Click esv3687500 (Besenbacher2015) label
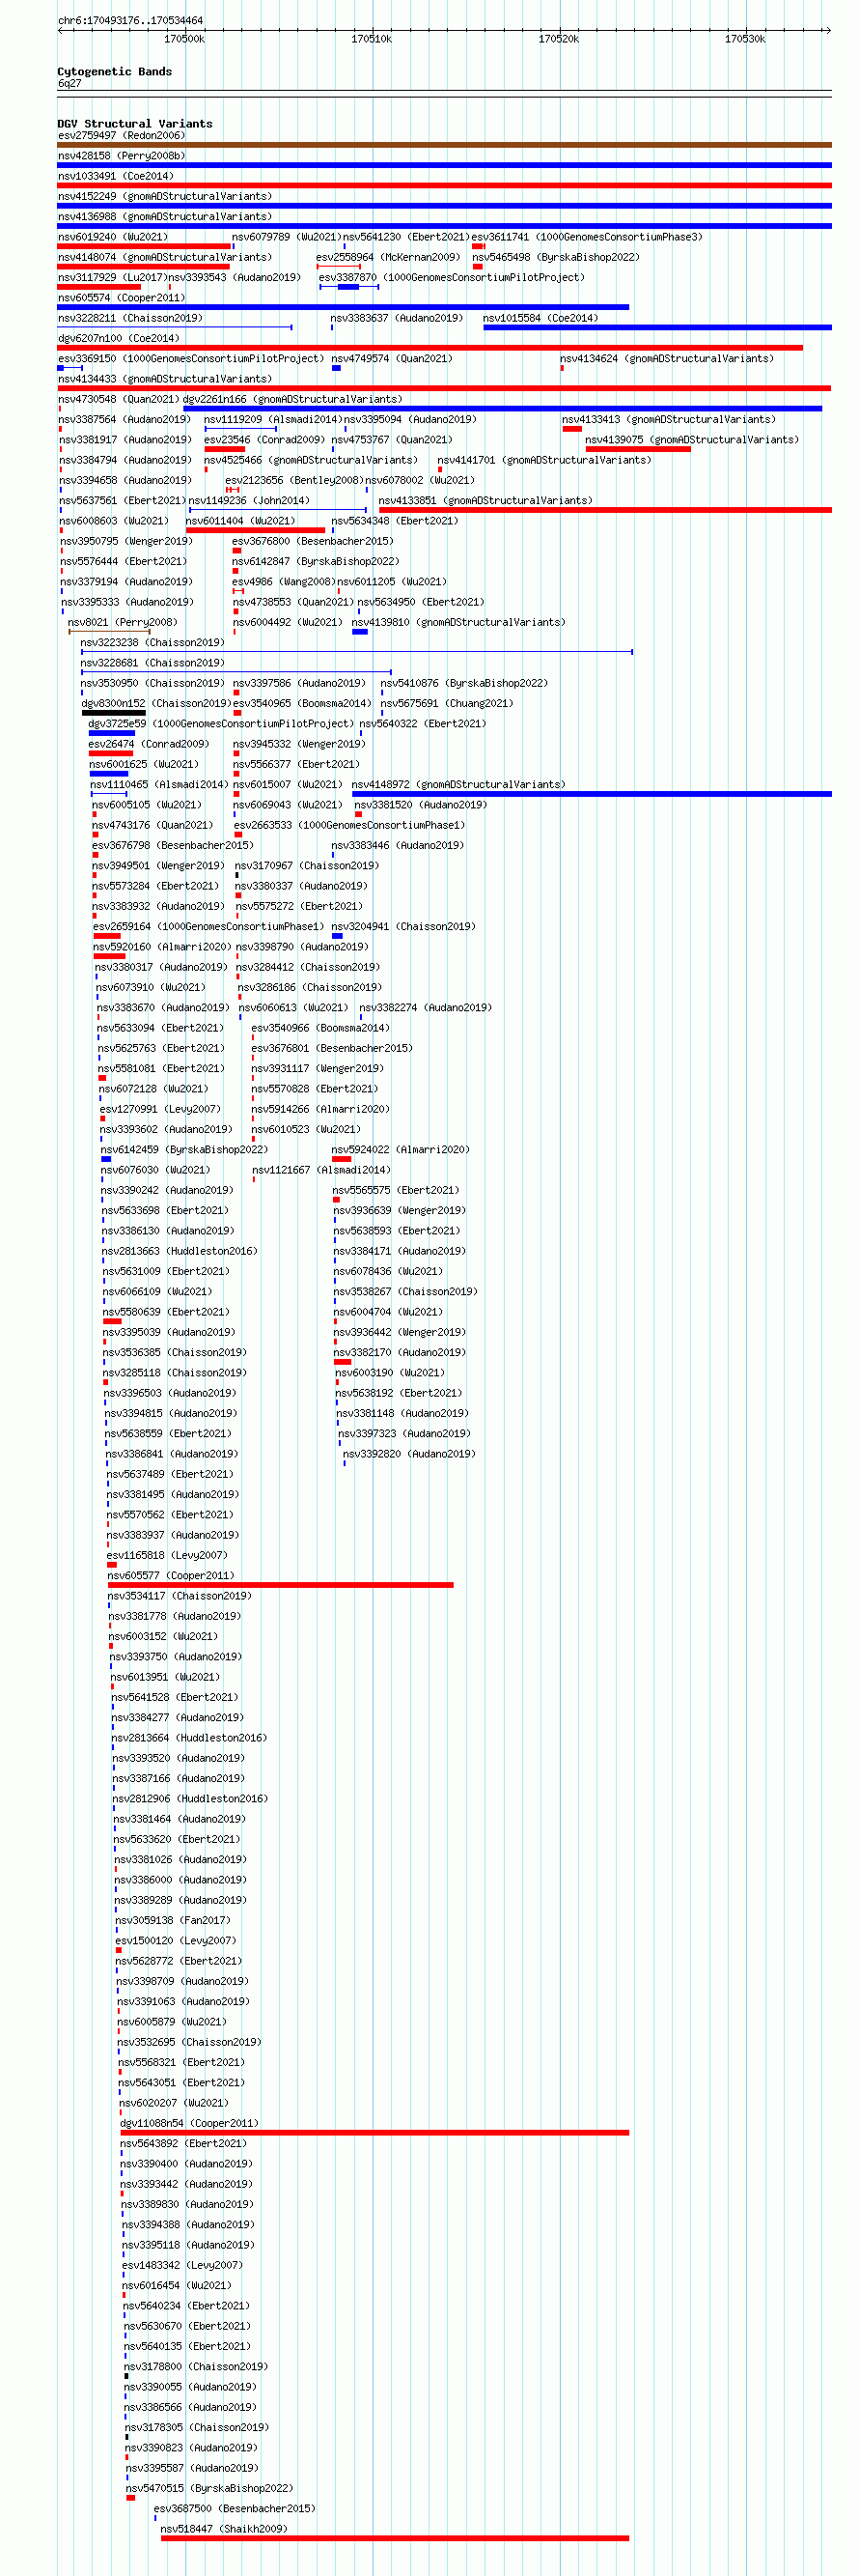Image resolution: width=859 pixels, height=2576 pixels. pyautogui.click(x=234, y=2509)
